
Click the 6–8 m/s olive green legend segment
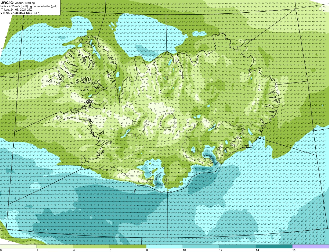128,246
